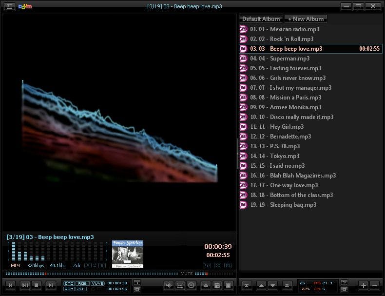Viewport: 385px width, 296px height.
Task: Skip to the next track
Action: [50, 285]
